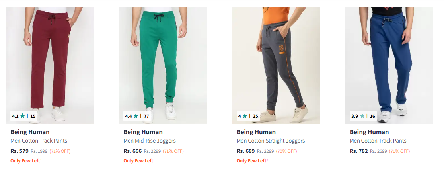Click the star beside the 35-review rating
444x174 pixels.
click(x=245, y=116)
